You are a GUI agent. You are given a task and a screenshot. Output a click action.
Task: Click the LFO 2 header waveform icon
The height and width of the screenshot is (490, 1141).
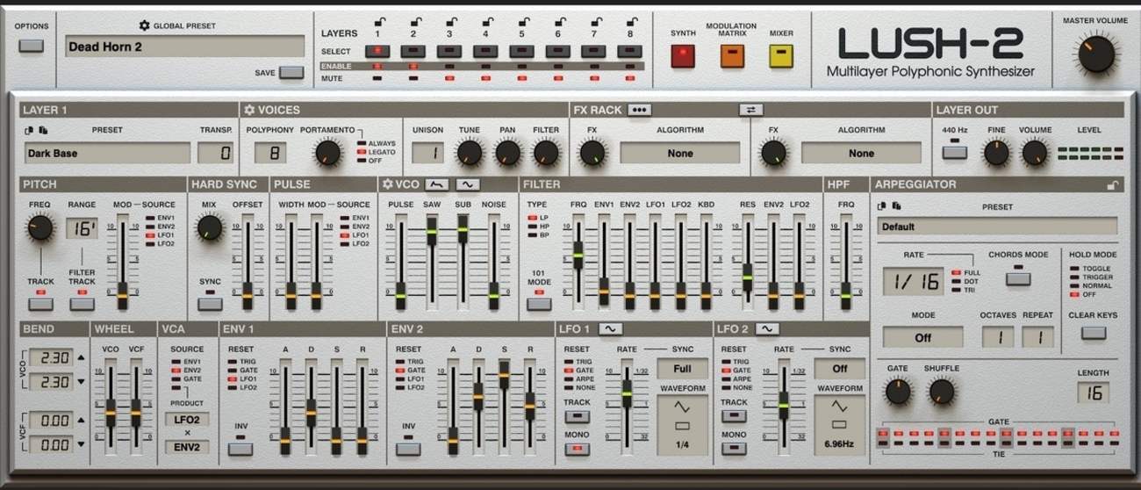click(x=766, y=328)
